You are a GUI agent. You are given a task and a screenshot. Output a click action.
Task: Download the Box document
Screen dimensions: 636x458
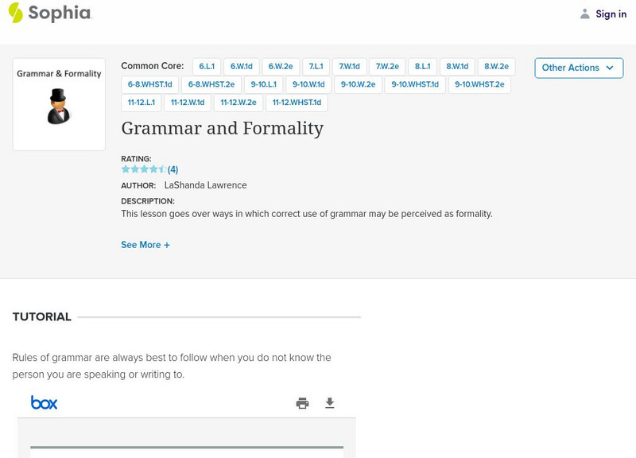point(330,403)
